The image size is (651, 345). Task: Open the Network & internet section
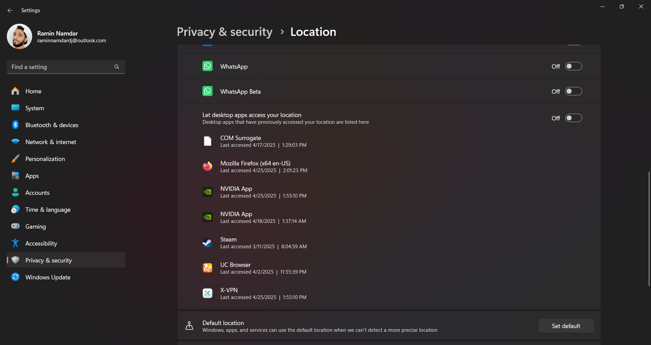pyautogui.click(x=51, y=142)
